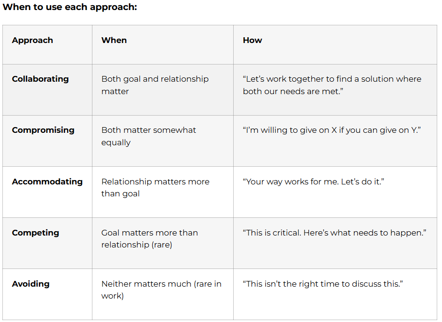442x322 pixels.
Task: Click the 'Let's work together' quote
Action: click(332, 85)
